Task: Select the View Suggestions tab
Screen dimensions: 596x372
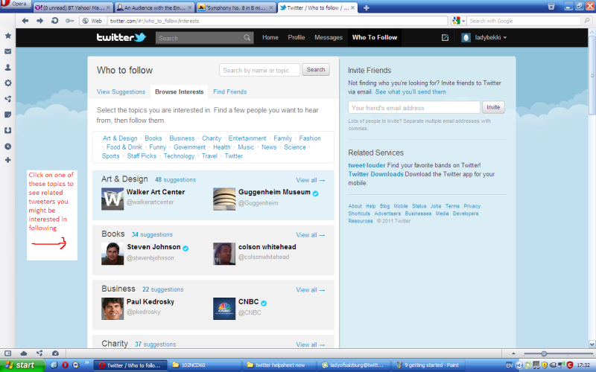Action: [121, 92]
